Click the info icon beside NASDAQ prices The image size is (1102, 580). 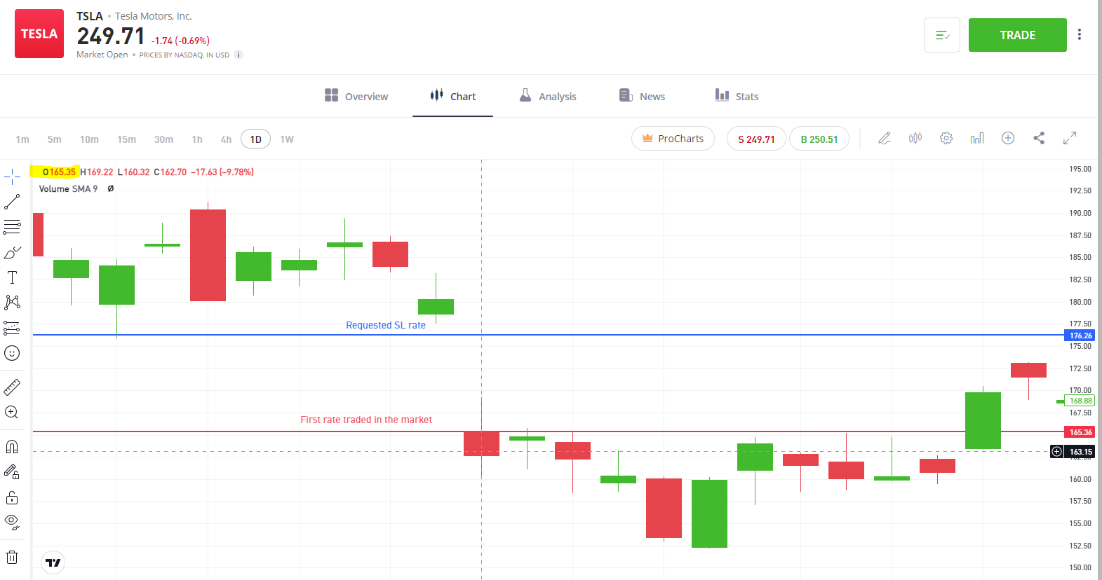coord(238,55)
